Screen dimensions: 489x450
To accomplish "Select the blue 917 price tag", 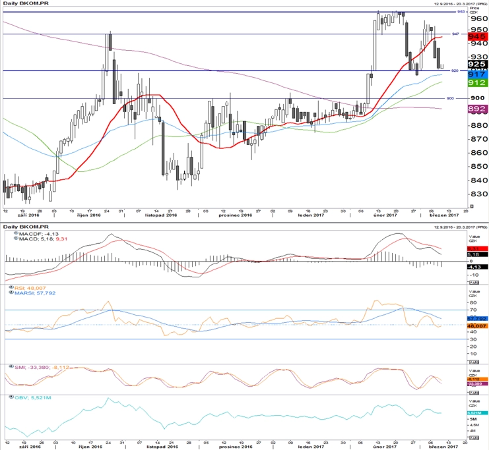I will 478,74.
